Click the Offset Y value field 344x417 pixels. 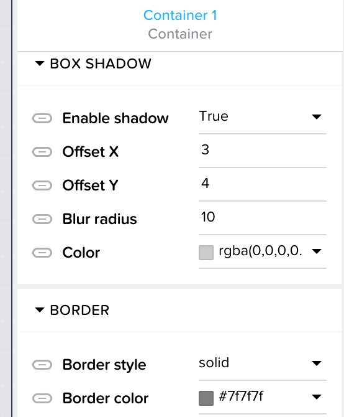[x=262, y=184]
